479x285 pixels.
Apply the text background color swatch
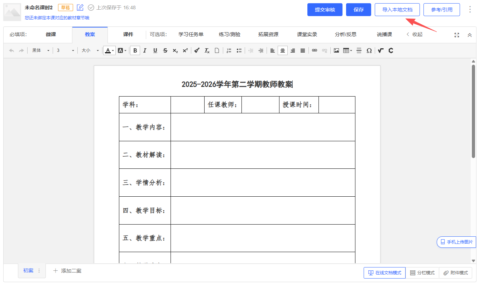click(x=120, y=51)
